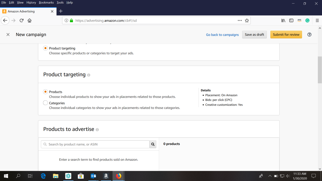Select the Product targeting radio button
The image size is (322, 181).
[x=45, y=48]
